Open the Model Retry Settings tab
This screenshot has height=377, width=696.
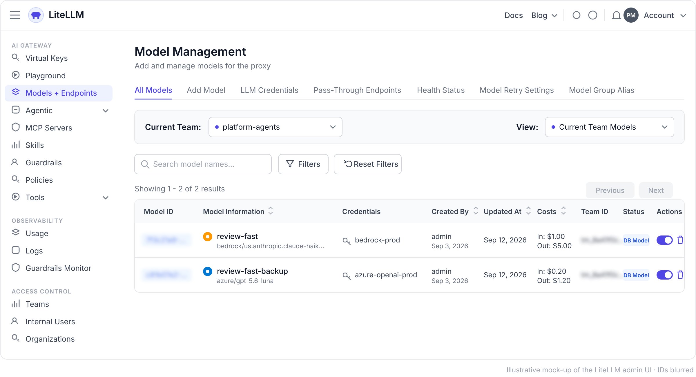(517, 90)
